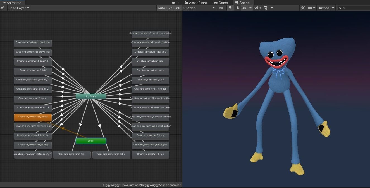Select Creature_armature1_defence state
The image size is (370, 188).
tap(33, 136)
